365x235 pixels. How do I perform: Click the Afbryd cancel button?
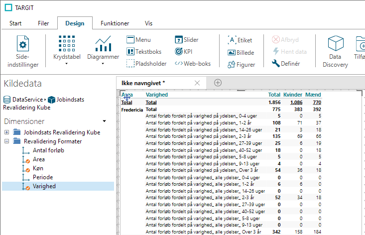click(285, 39)
